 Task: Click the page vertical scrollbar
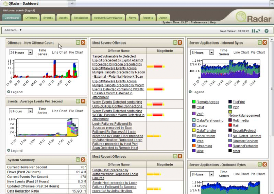click(272, 89)
